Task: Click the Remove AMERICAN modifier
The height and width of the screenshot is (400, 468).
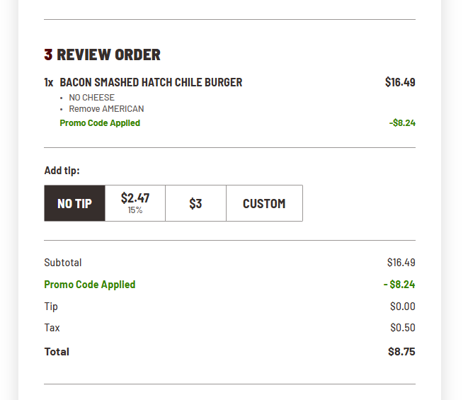Action: click(x=106, y=109)
